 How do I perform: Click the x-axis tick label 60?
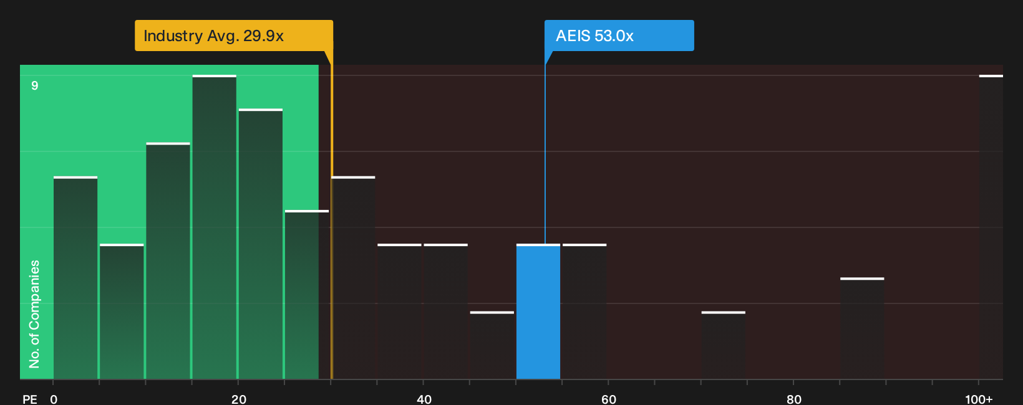tap(609, 399)
